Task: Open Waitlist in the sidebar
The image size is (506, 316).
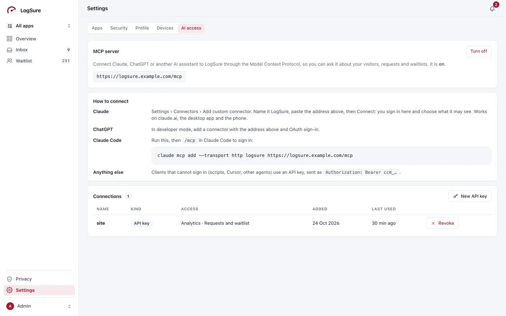Action: pyautogui.click(x=39, y=61)
